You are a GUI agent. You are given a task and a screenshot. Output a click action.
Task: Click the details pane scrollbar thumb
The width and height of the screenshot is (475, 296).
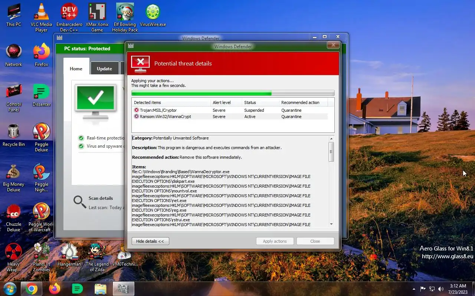(331, 152)
